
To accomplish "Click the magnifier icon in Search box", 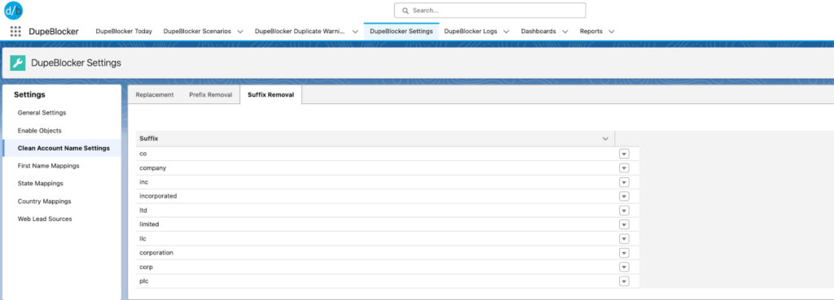I will click(406, 11).
